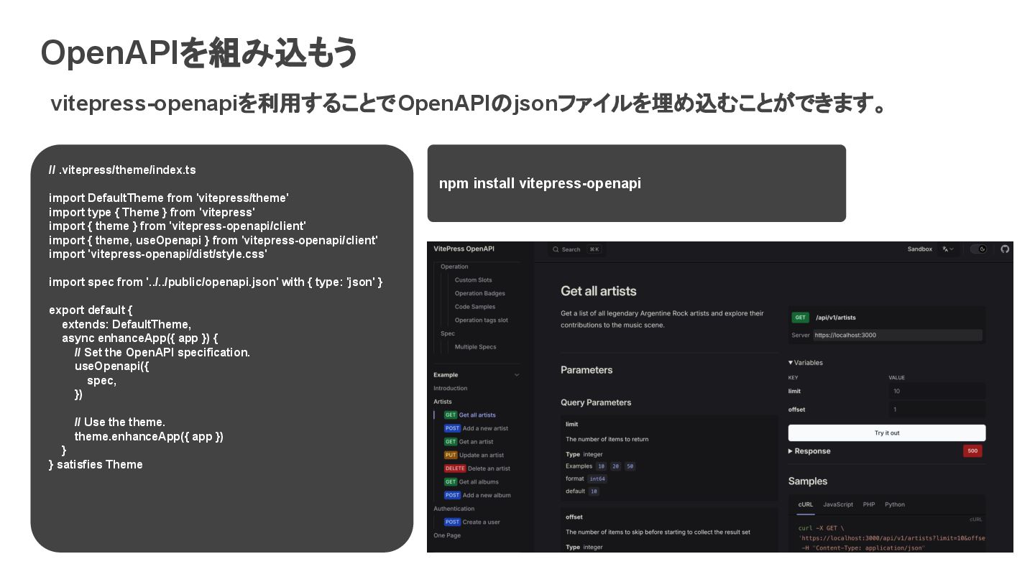Open the One Page sidebar link
The image size is (1035, 582).
(x=447, y=535)
